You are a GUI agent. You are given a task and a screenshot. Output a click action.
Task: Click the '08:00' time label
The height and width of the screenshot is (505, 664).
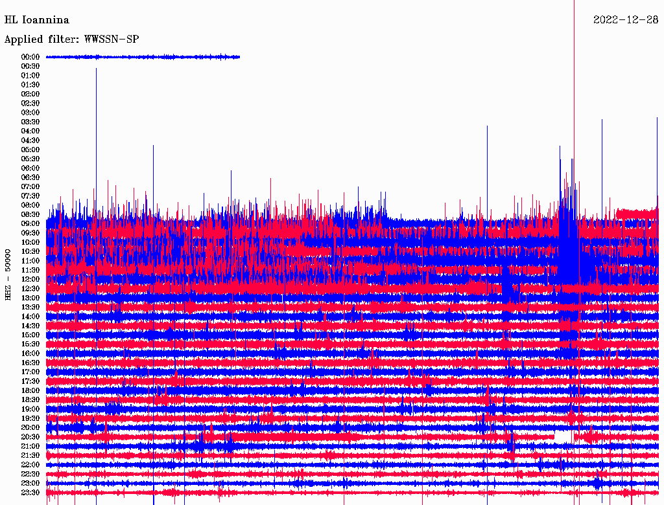[30, 205]
